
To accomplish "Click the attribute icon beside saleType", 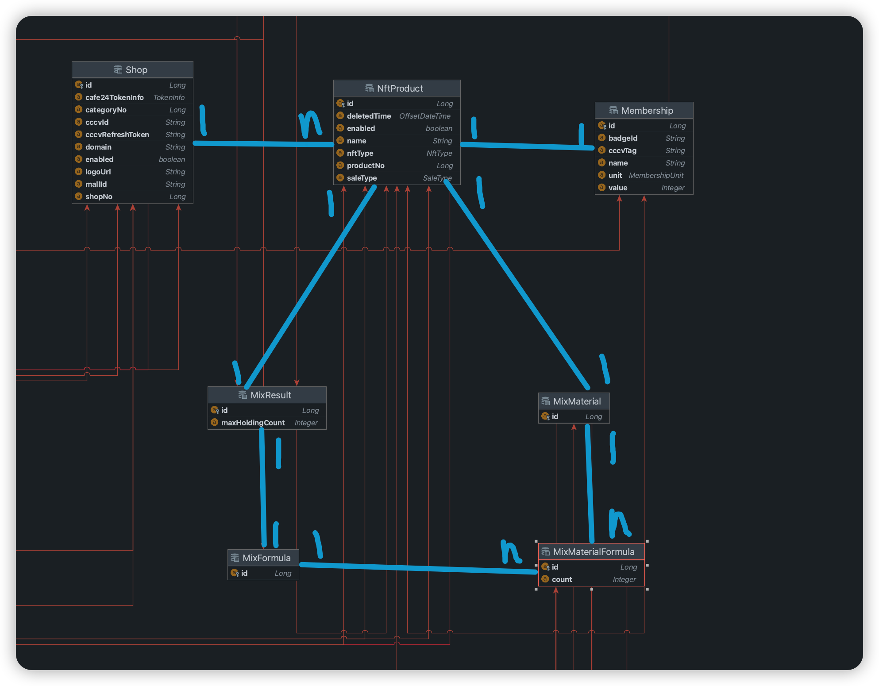I will click(340, 177).
